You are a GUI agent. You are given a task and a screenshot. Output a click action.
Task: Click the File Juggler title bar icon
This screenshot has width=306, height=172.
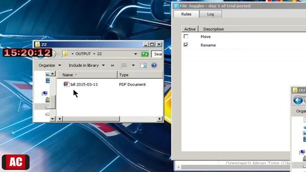coord(176,6)
